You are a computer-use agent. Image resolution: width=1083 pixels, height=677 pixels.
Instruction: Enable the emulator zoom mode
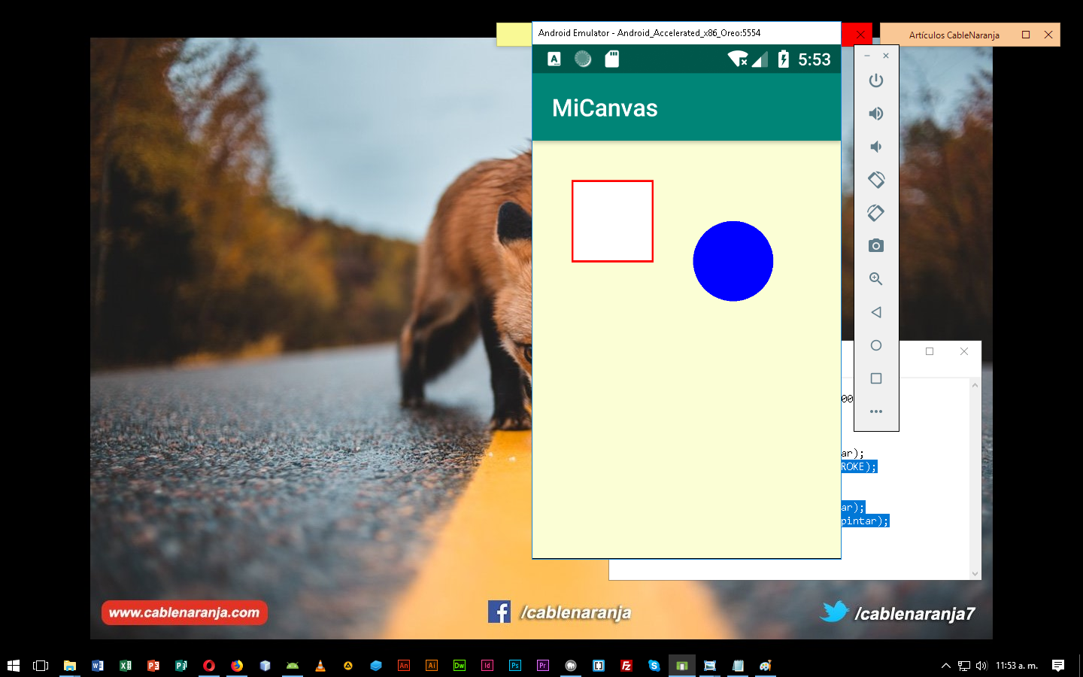point(876,279)
